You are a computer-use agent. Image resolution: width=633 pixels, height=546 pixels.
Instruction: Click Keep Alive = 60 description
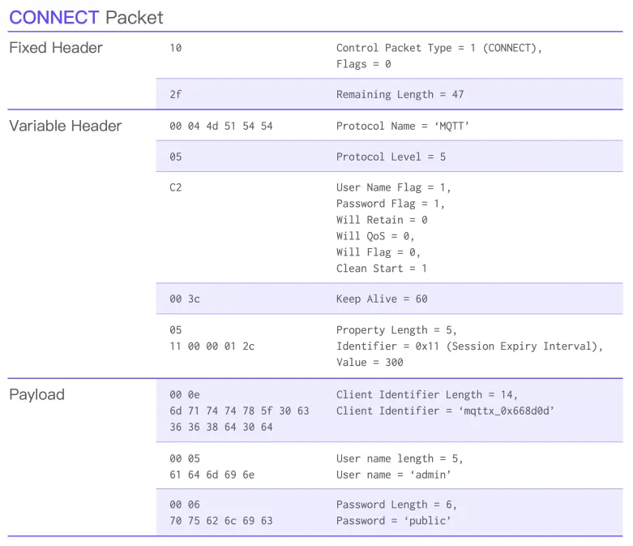tap(382, 299)
